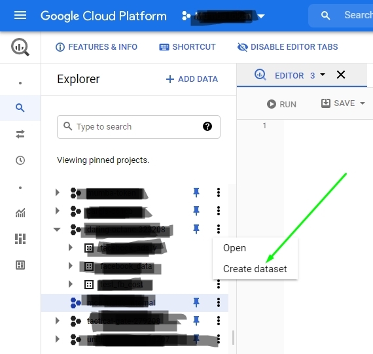Open scheduled queries clock icon
This screenshot has height=354, width=373.
20,160
